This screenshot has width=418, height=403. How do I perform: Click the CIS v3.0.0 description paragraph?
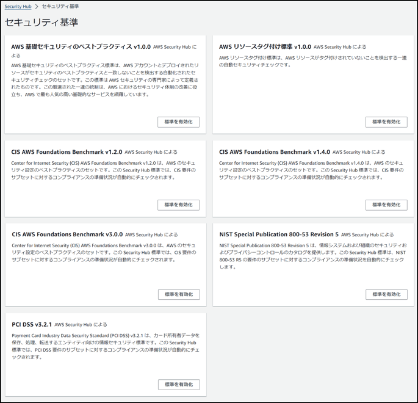click(x=104, y=253)
